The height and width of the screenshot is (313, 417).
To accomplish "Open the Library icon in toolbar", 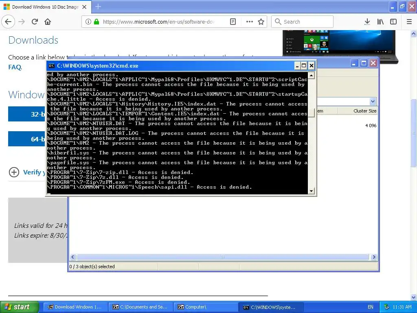I will [381, 22].
